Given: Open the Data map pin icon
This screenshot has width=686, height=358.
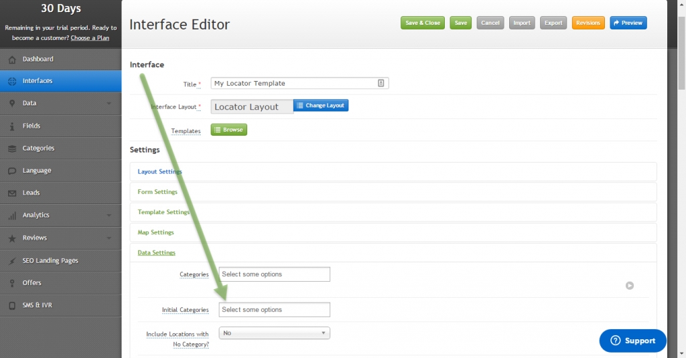Looking at the screenshot, I should coord(12,104).
